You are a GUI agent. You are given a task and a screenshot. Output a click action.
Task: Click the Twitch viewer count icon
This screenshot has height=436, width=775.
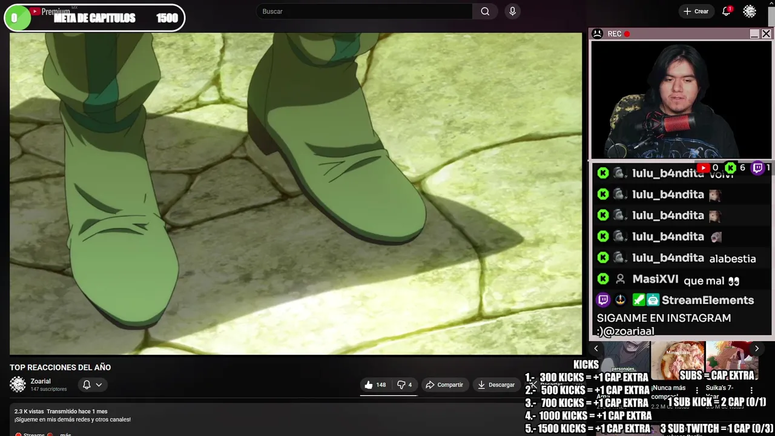757,168
